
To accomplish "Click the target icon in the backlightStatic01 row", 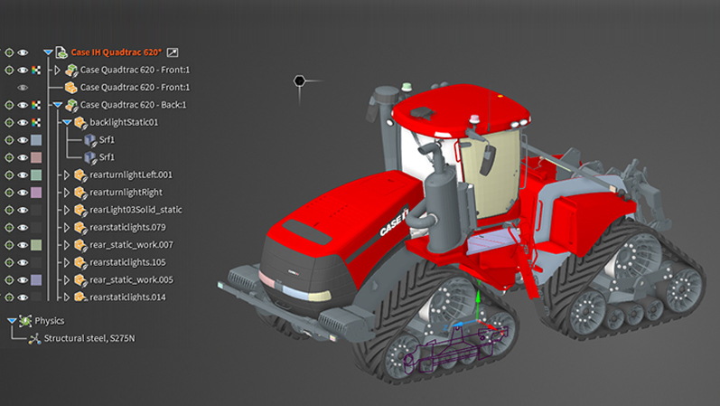I will pyautogui.click(x=9, y=122).
